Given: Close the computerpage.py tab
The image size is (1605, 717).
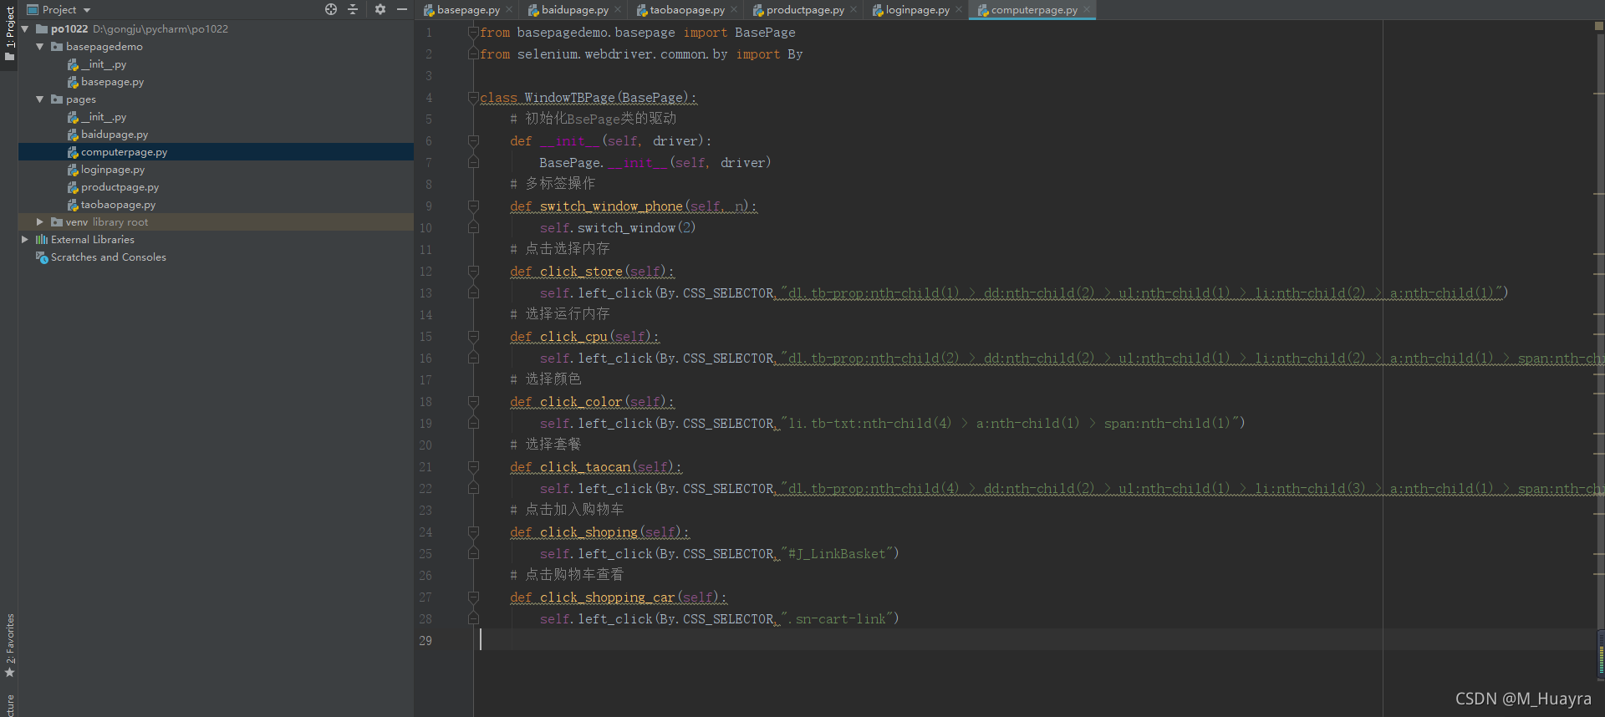Looking at the screenshot, I should click(1087, 10).
